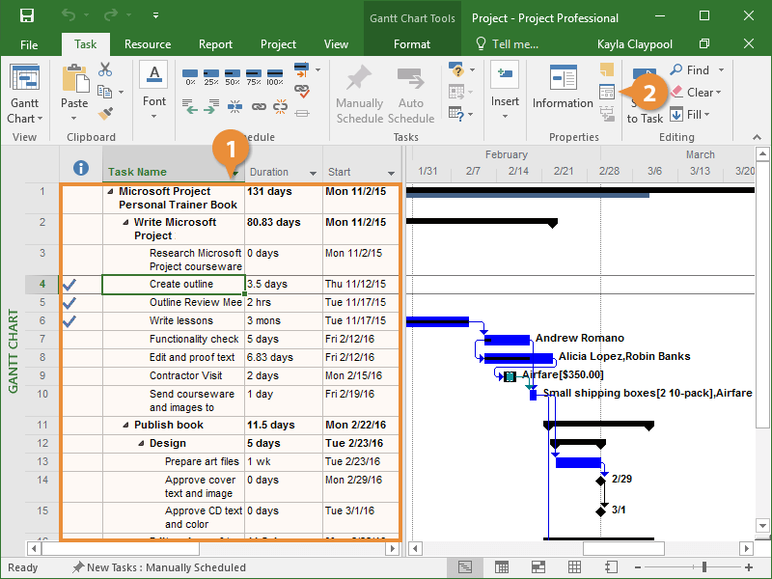Click the Save icon in title bar
772x579 pixels.
coord(26,16)
